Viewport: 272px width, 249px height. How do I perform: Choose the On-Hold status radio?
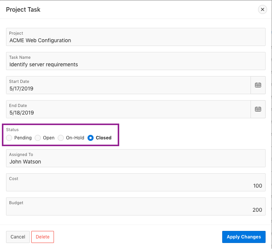[61, 138]
